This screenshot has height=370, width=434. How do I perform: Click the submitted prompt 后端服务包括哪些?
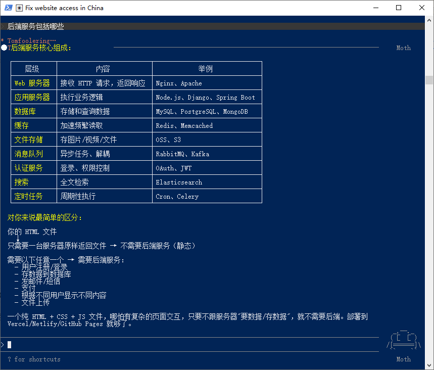point(35,26)
